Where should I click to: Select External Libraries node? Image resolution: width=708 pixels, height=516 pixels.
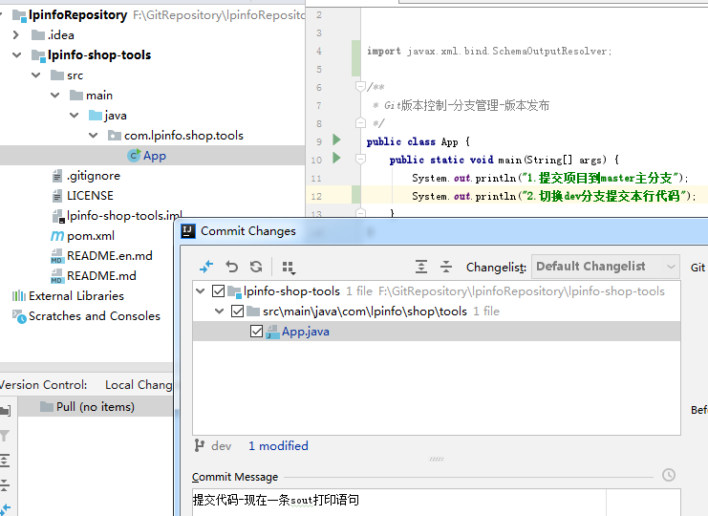pyautogui.click(x=76, y=296)
